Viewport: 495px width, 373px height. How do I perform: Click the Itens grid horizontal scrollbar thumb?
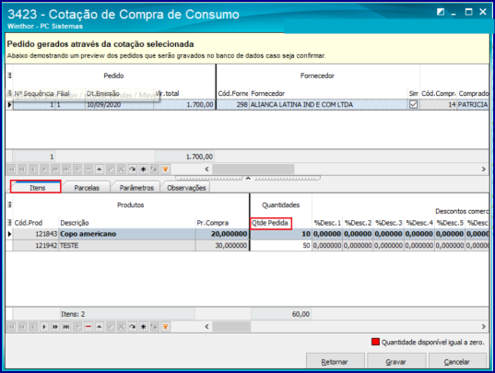[x=231, y=327]
